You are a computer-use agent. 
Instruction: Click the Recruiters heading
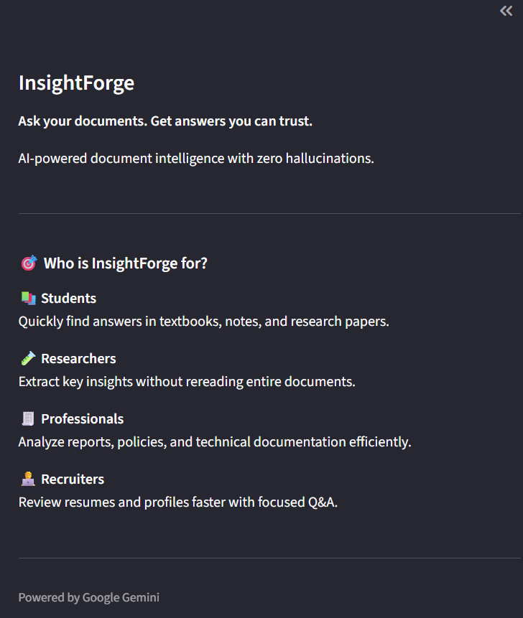point(73,479)
